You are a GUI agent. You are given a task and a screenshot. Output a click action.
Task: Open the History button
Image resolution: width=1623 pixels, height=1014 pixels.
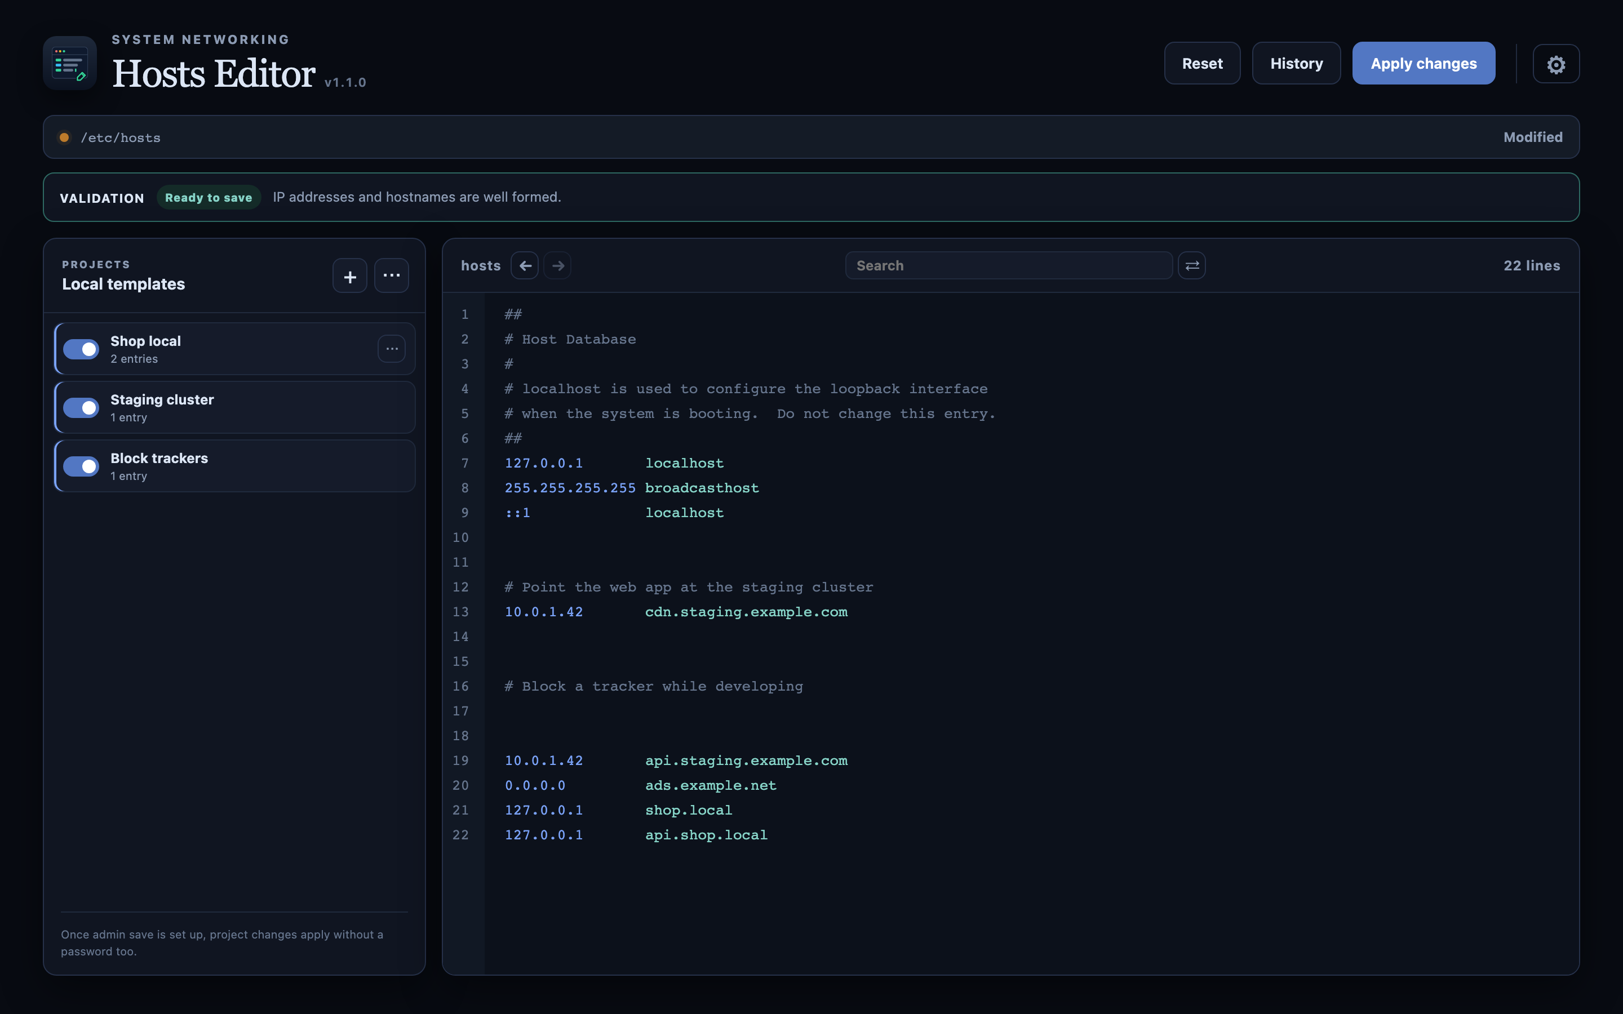pyautogui.click(x=1296, y=64)
